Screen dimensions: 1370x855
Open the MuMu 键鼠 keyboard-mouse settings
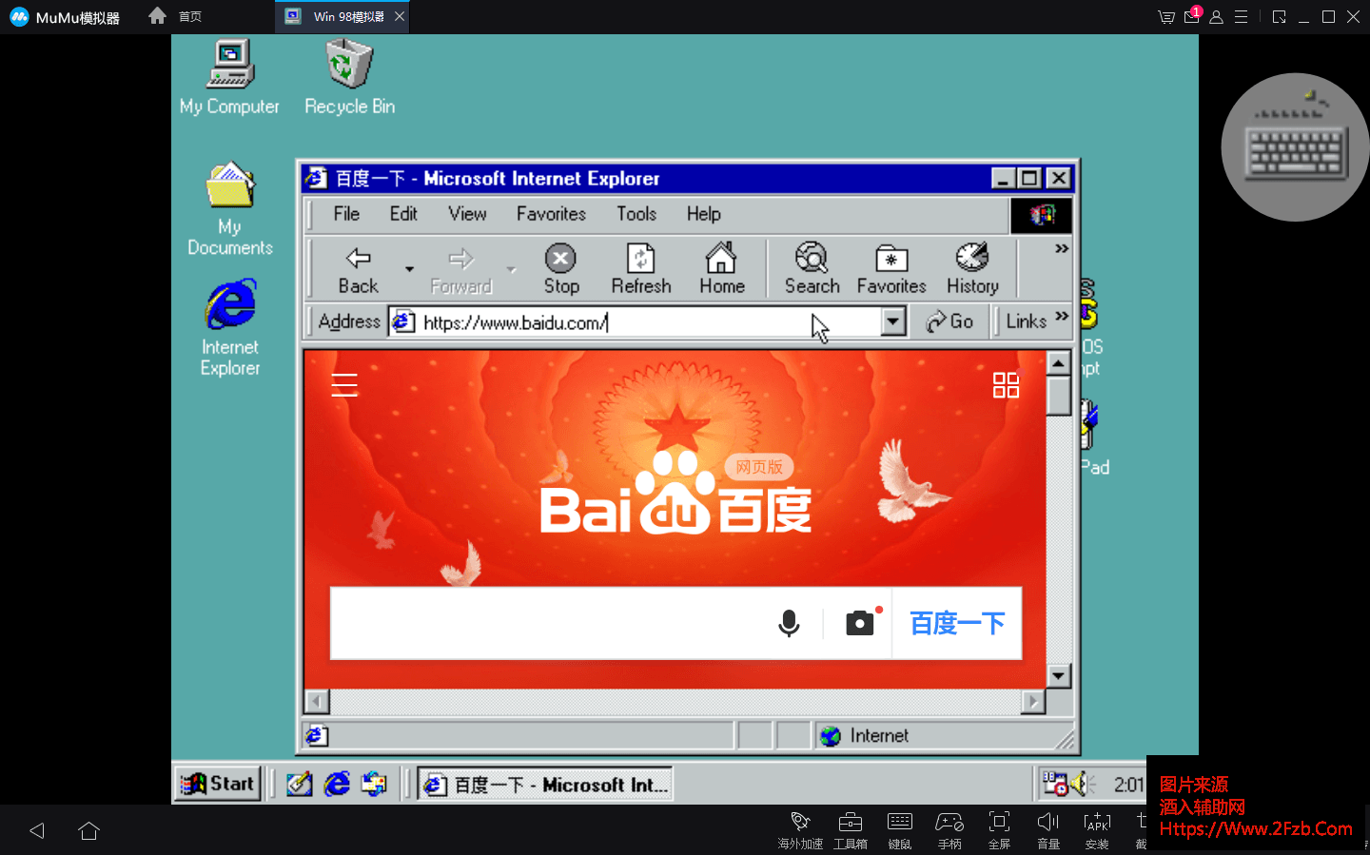click(x=900, y=829)
